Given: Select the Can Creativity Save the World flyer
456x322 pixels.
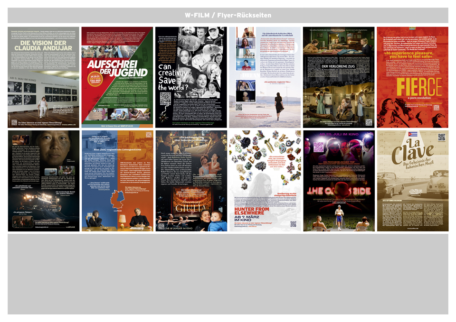Looking at the screenshot, I should click(191, 77).
